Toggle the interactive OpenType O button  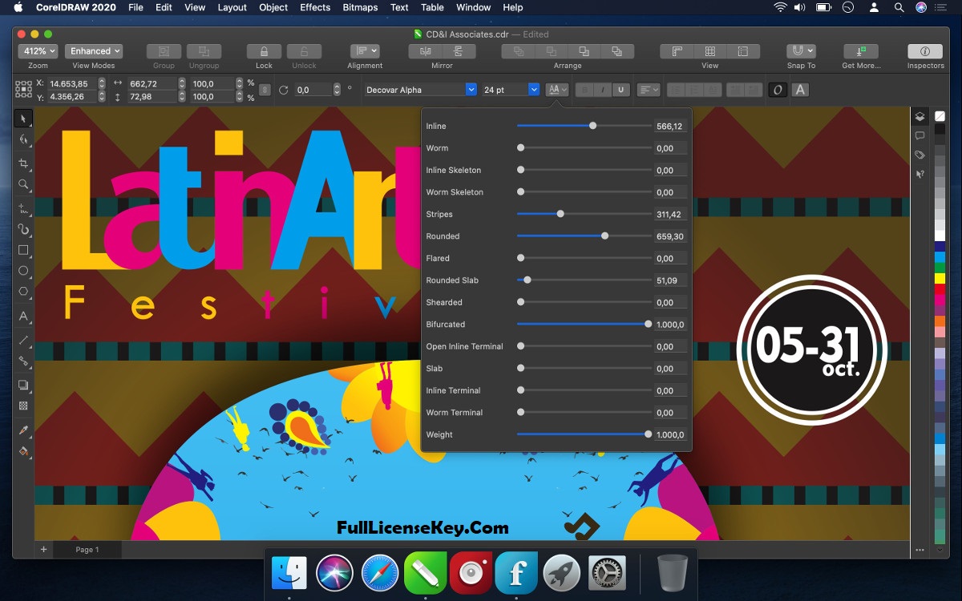(777, 90)
